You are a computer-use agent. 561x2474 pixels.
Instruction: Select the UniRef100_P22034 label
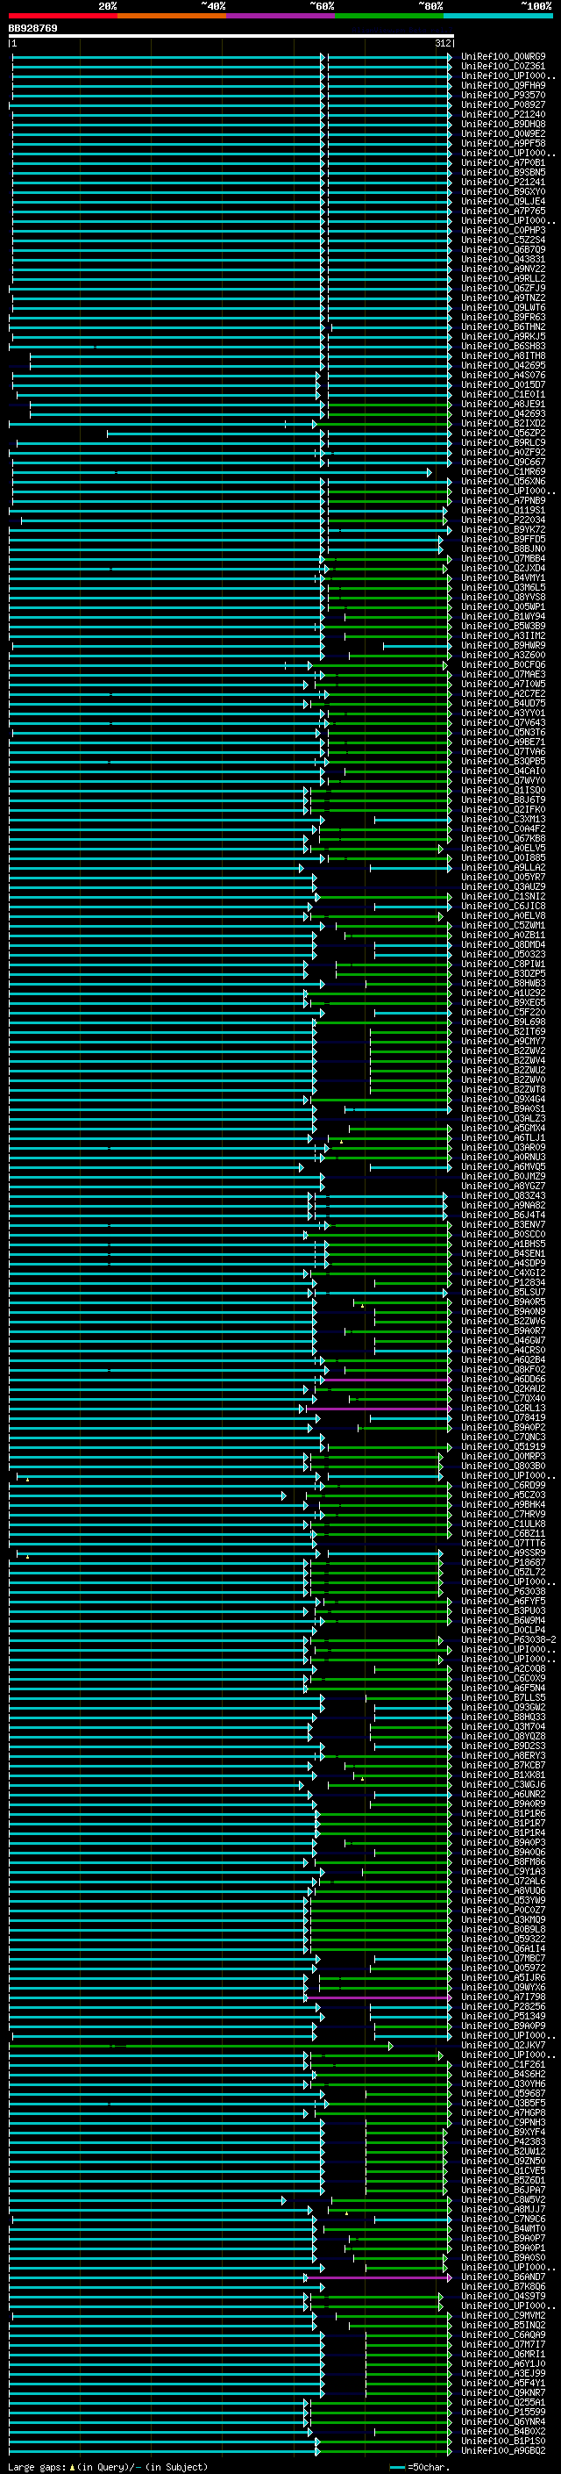tap(502, 520)
